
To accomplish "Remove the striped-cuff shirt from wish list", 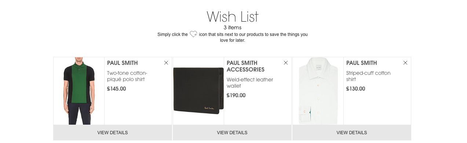I will coord(405,63).
